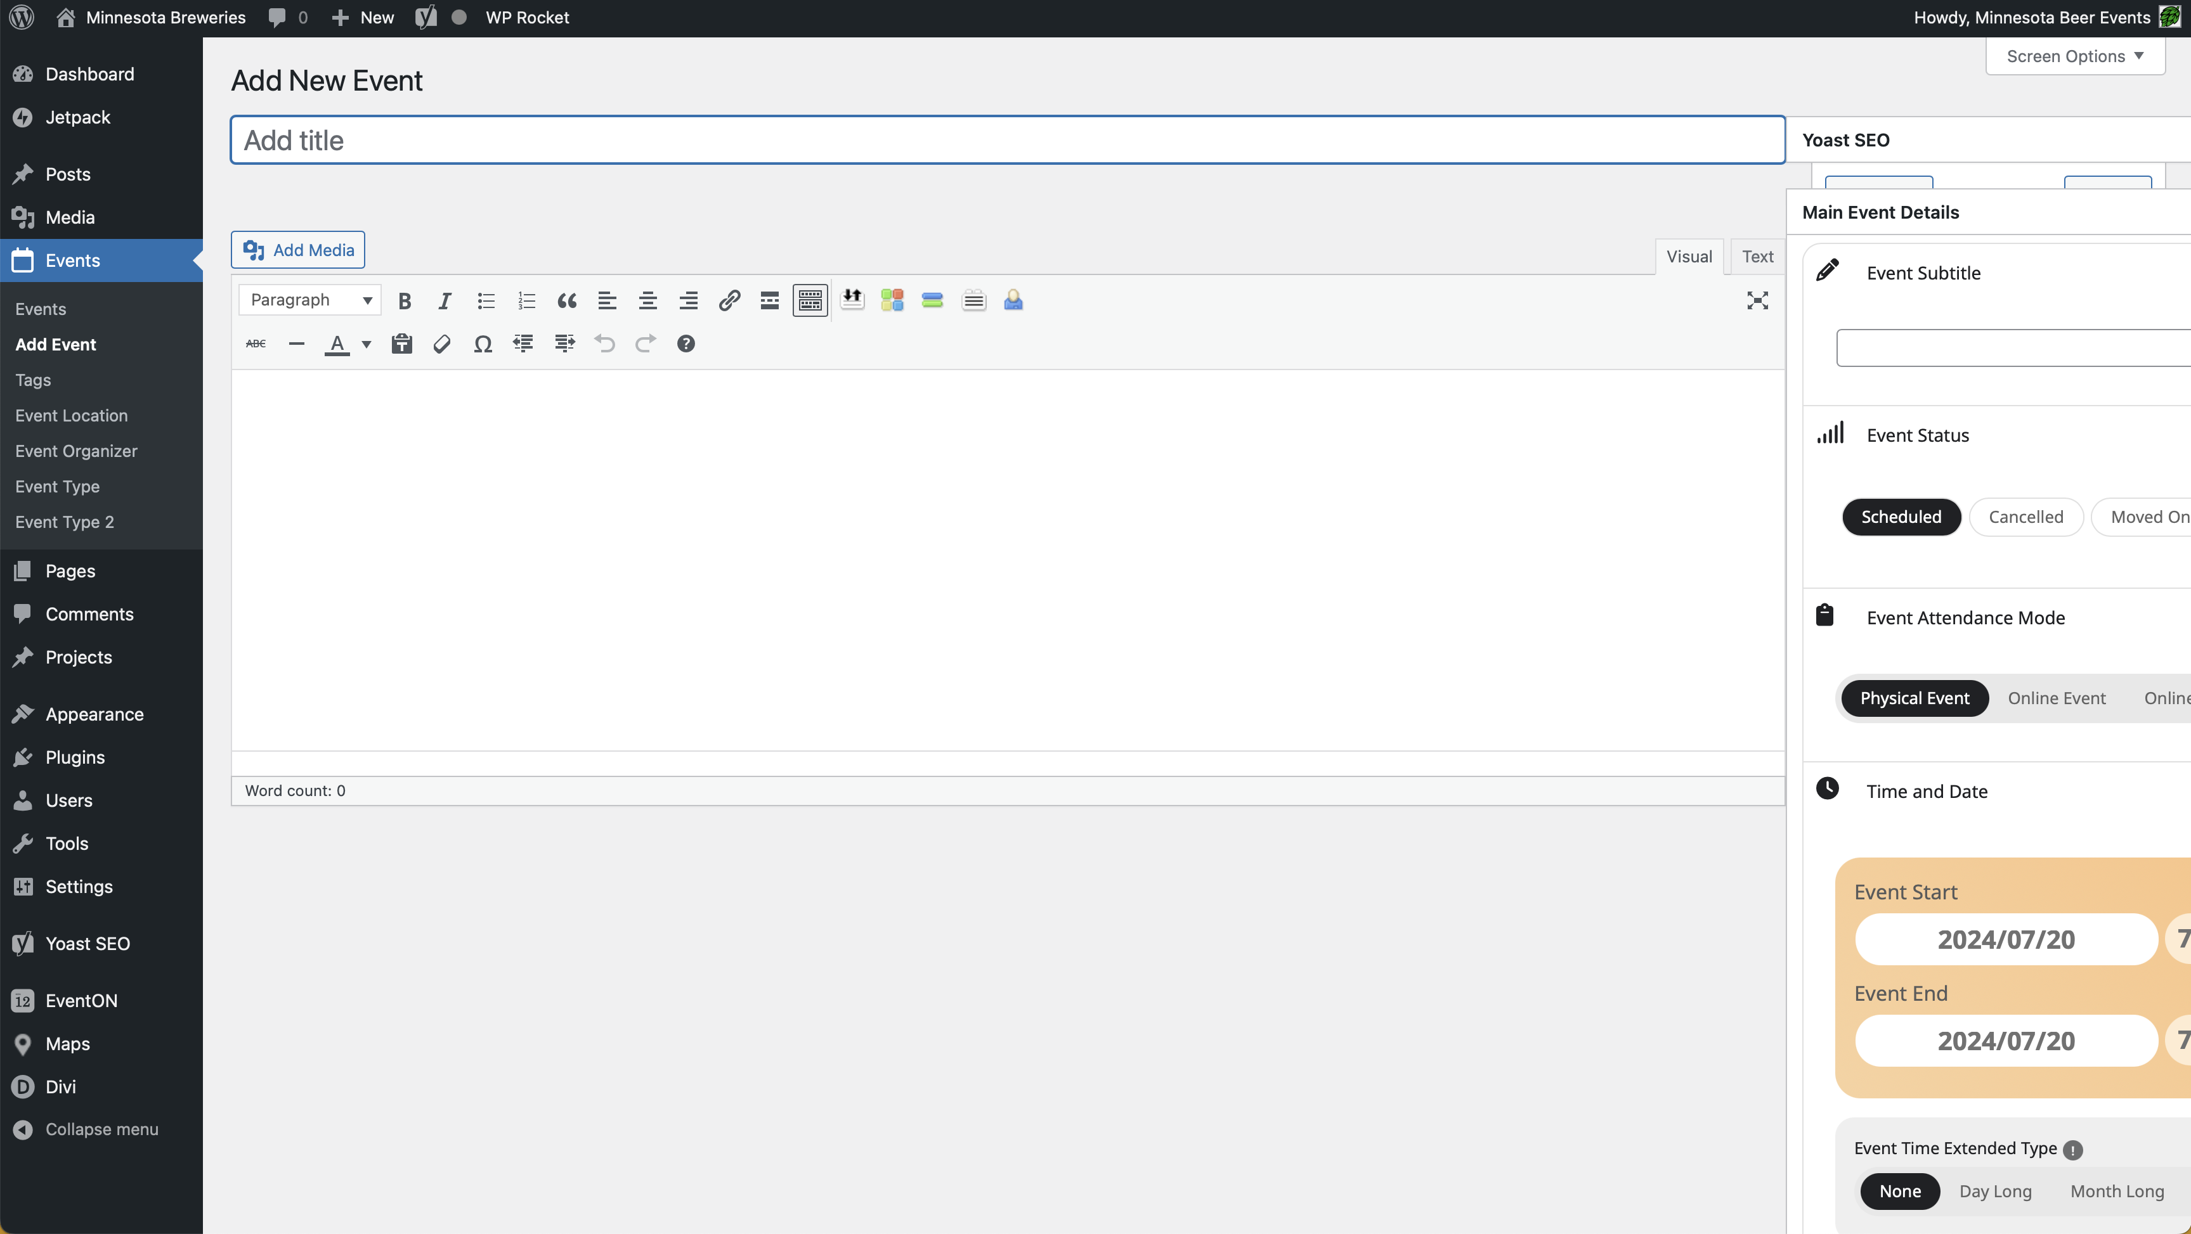Align text center
2191x1234 pixels.
648,301
